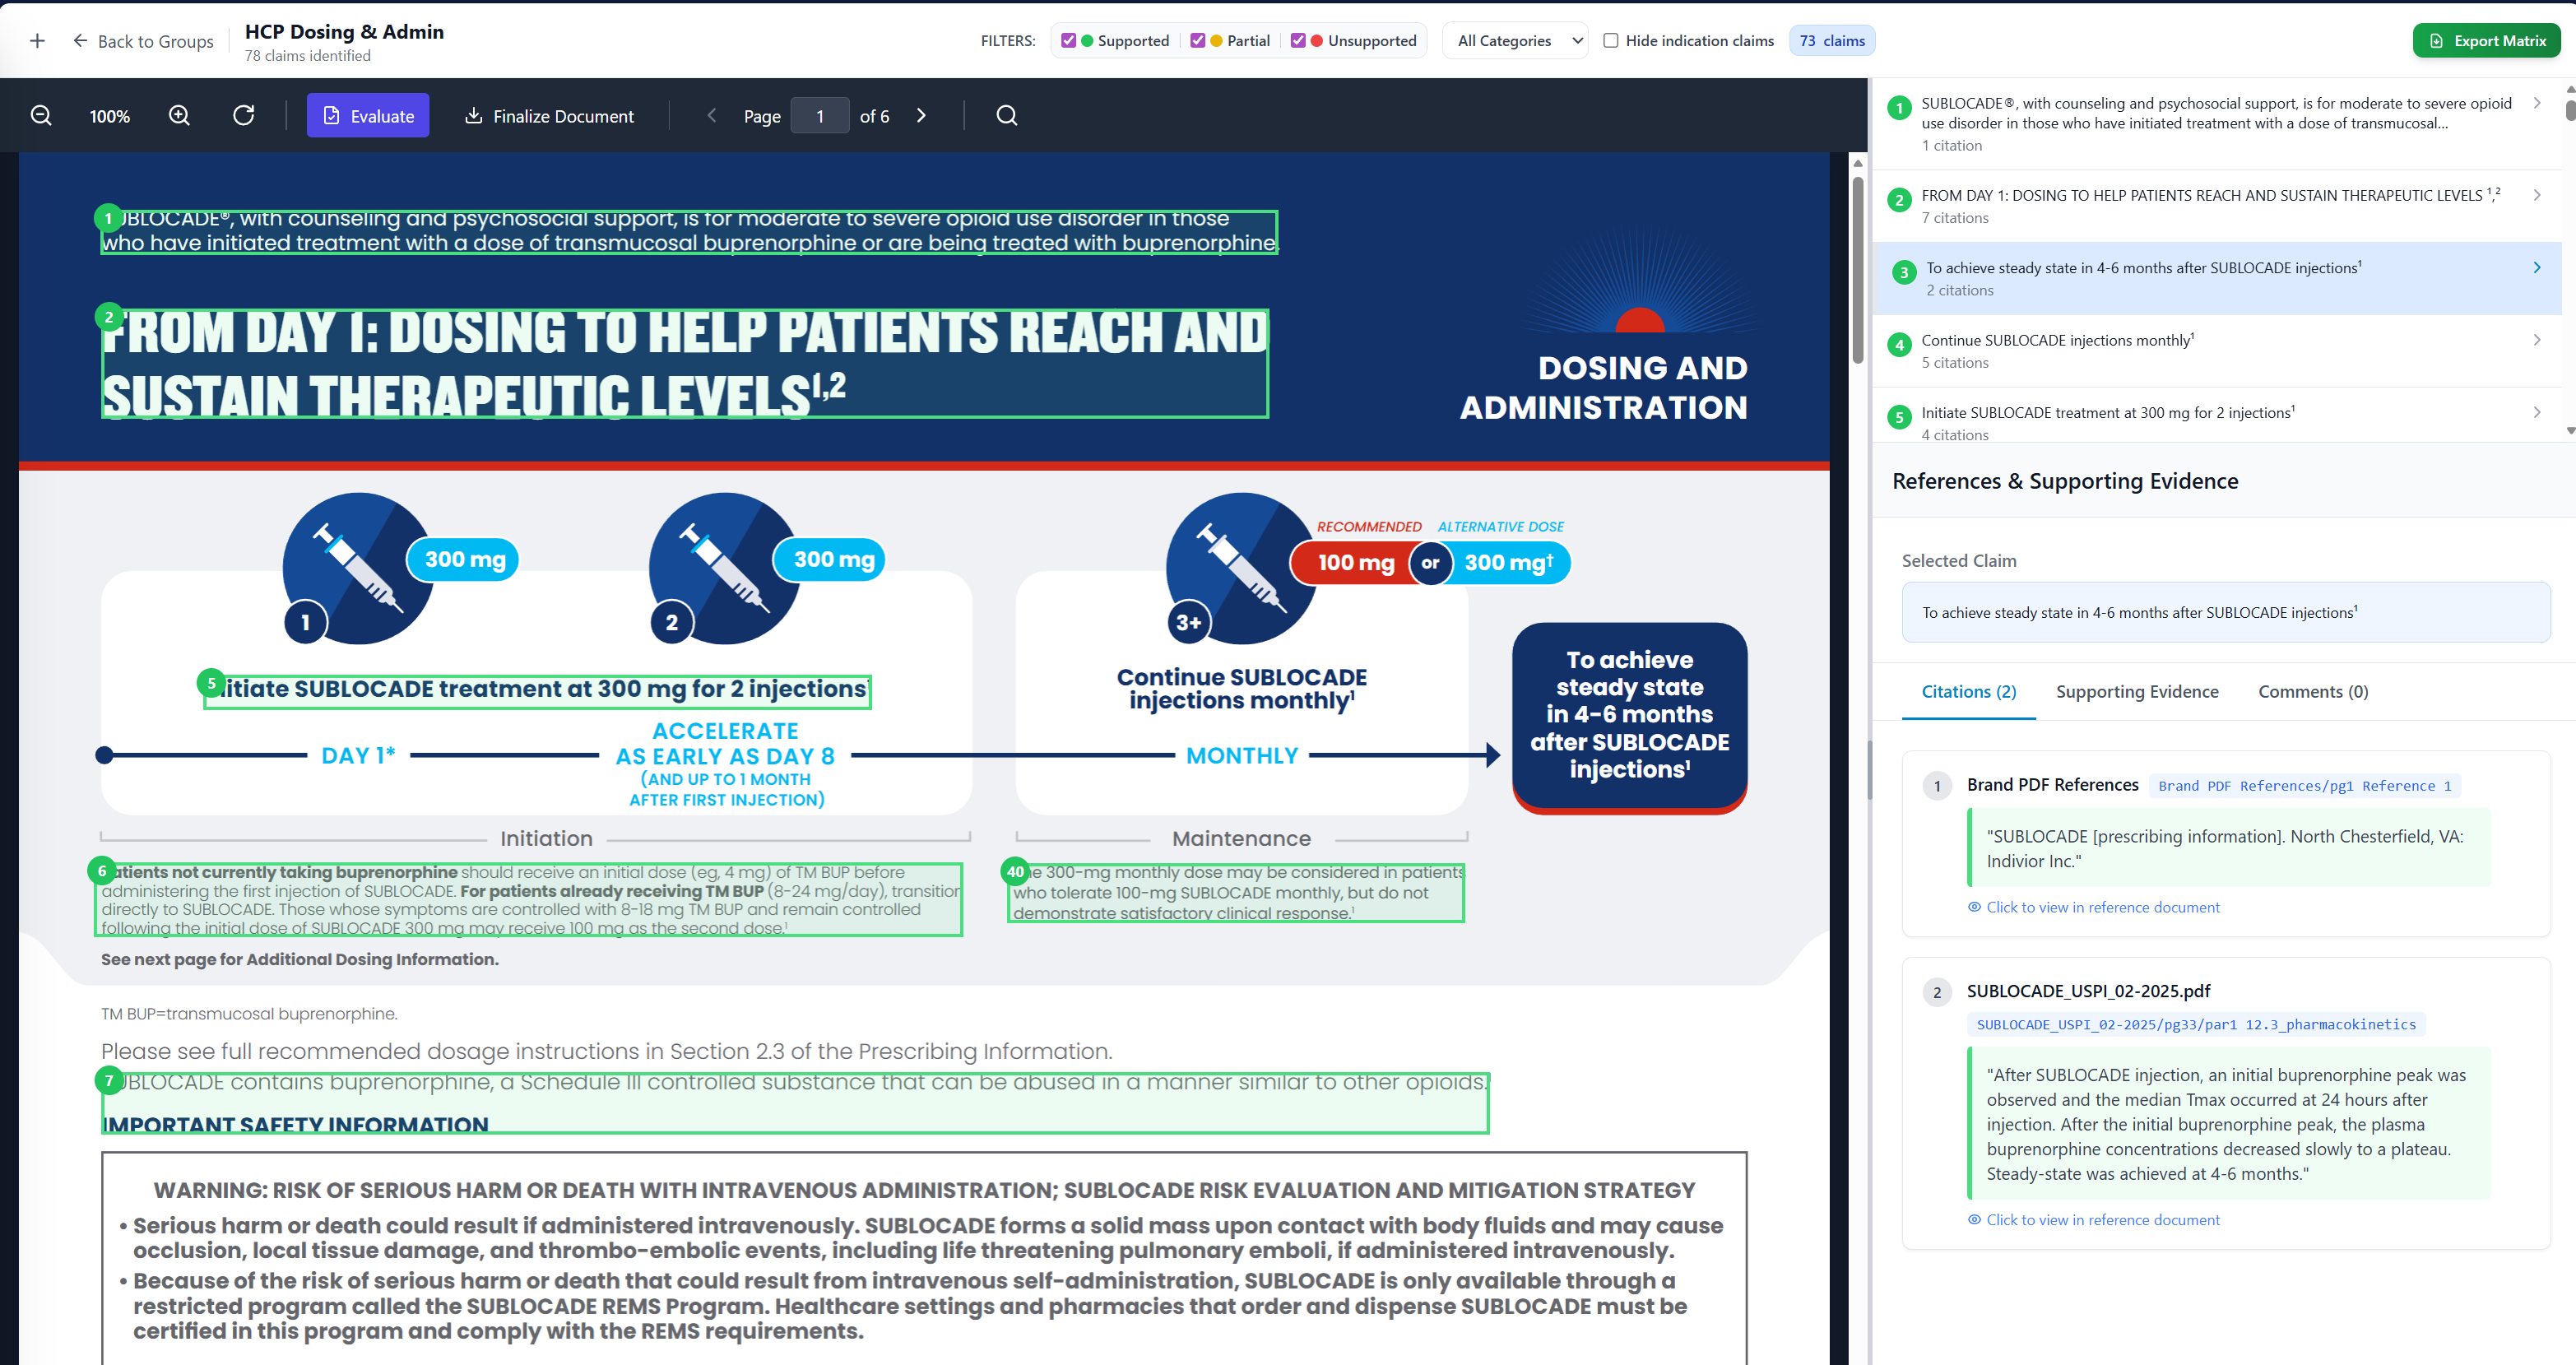Click the rotate/refresh document icon
Image resolution: width=2576 pixels, height=1365 pixels.
coord(243,116)
